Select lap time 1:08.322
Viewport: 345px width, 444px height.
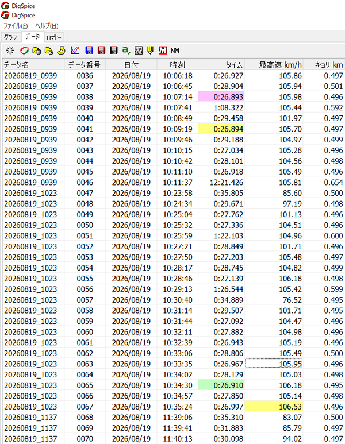click(x=221, y=107)
